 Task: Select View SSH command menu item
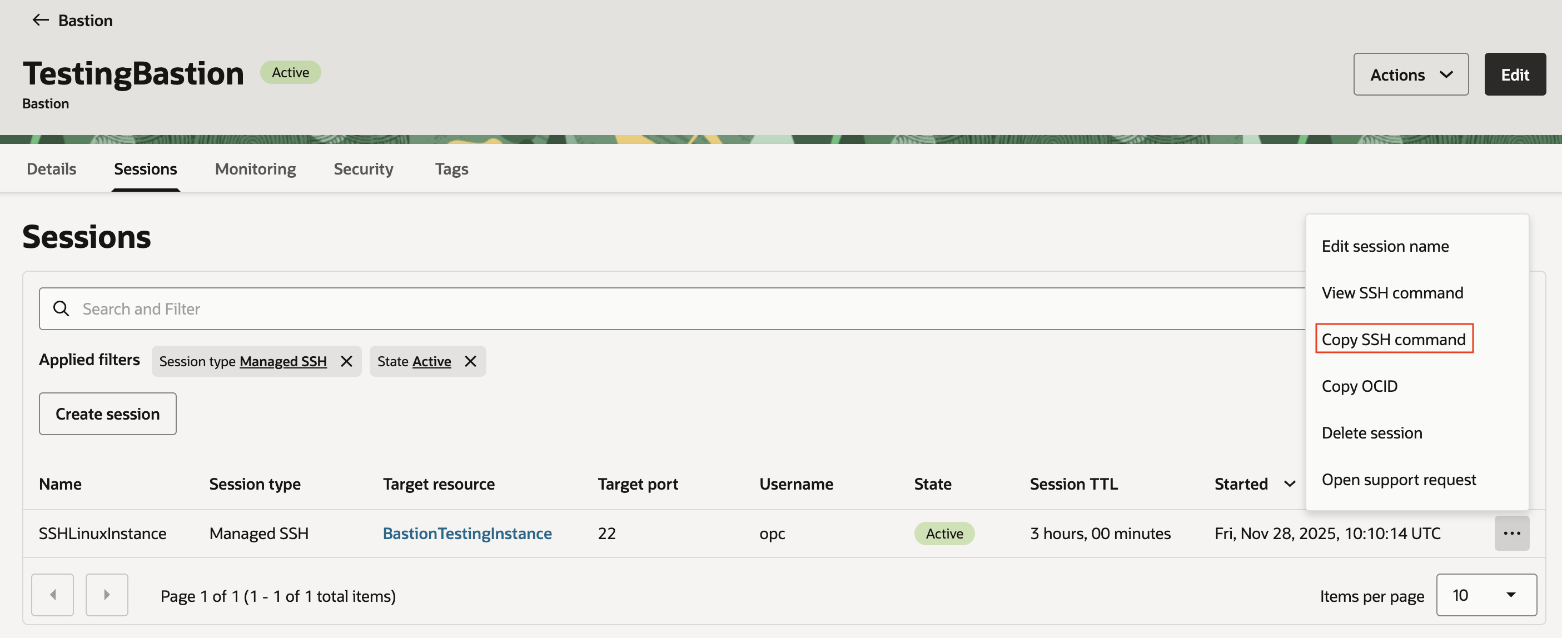[x=1392, y=292]
